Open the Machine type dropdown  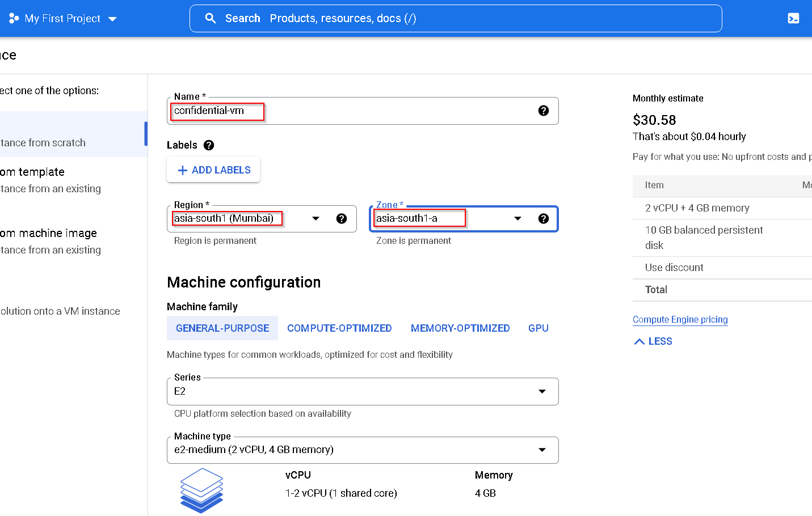[x=363, y=450]
